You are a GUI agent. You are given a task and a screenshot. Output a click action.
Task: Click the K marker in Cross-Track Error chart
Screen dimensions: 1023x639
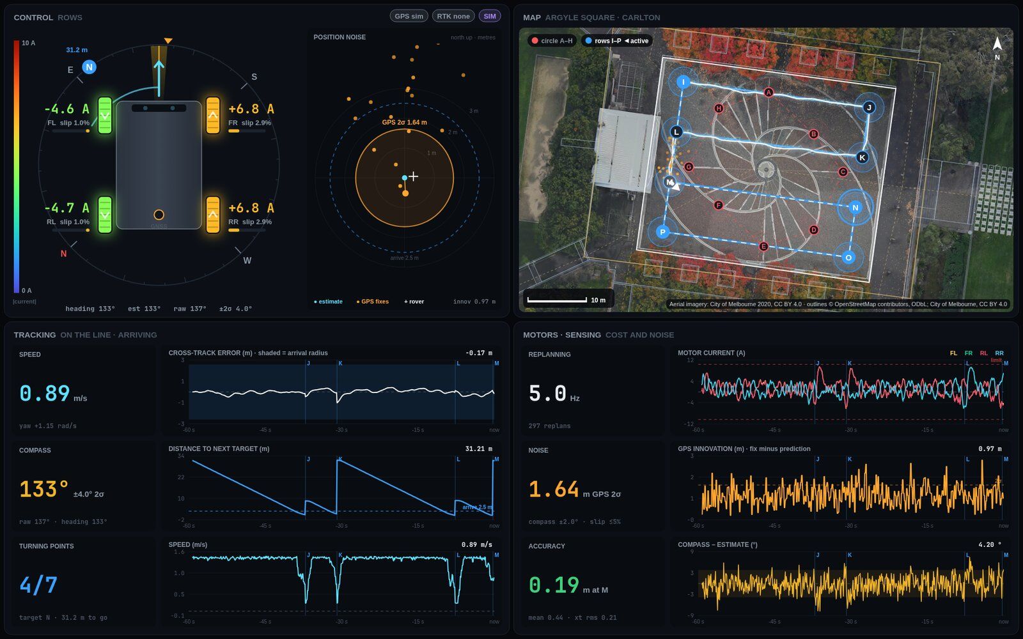(x=340, y=364)
